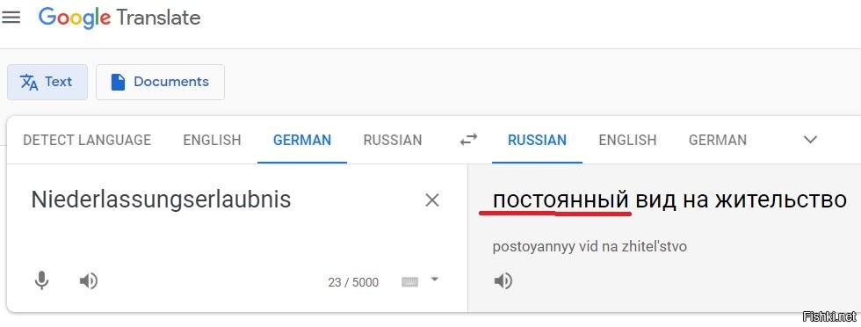This screenshot has height=327, width=861.
Task: Start voice input with microphone icon
Action: [x=41, y=281]
